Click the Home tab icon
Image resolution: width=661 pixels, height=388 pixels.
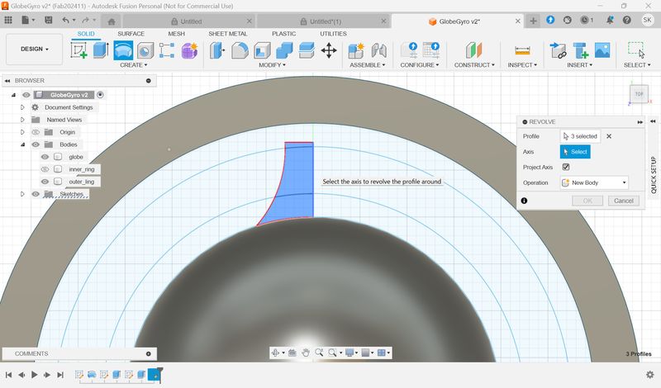coord(112,21)
